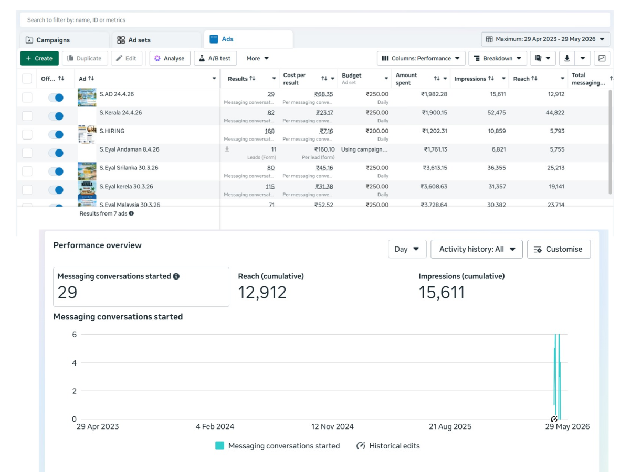Select checkbox for S.HIRING row
The height and width of the screenshot is (472, 630).
27,134
